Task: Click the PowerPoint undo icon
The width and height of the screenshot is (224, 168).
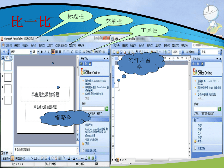Action: click(x=4, y=52)
